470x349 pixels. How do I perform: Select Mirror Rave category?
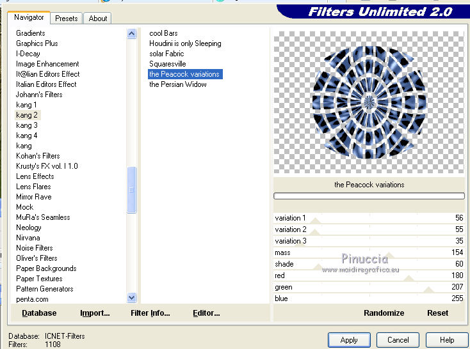tap(33, 197)
